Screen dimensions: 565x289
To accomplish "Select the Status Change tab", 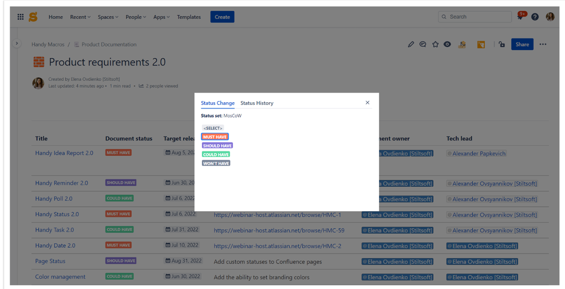I will (x=218, y=103).
